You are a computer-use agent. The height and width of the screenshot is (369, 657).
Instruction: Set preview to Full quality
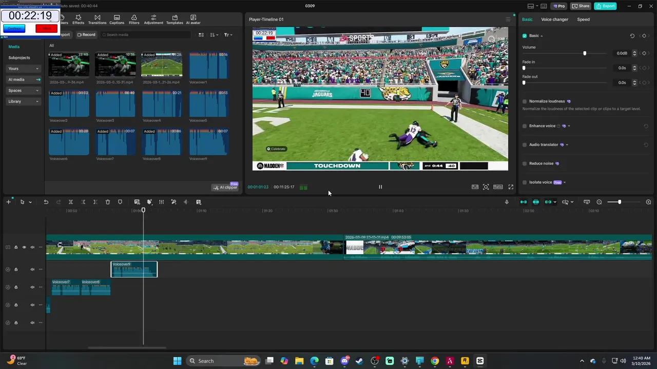point(475,187)
